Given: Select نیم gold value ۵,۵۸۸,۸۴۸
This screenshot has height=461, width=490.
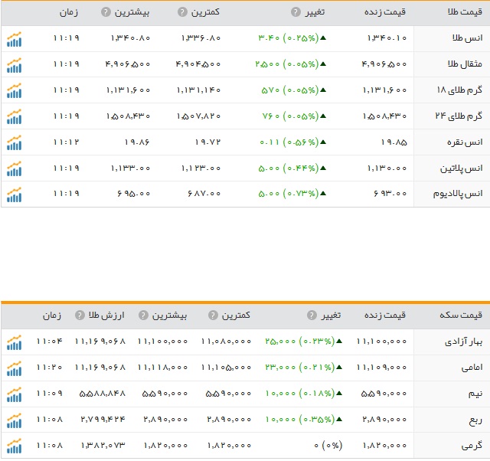Looking at the screenshot, I should point(103,394).
